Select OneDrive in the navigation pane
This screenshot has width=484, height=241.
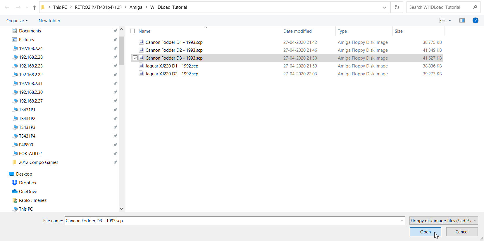point(28,192)
